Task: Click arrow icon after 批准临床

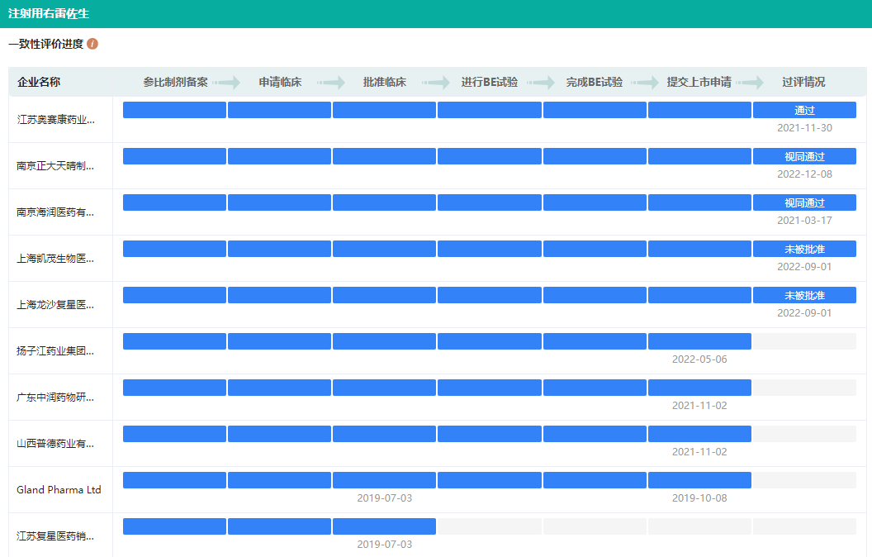Action: click(435, 83)
